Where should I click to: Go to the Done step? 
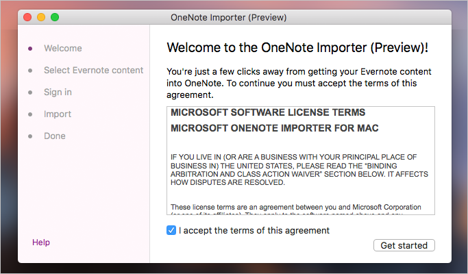(x=55, y=136)
